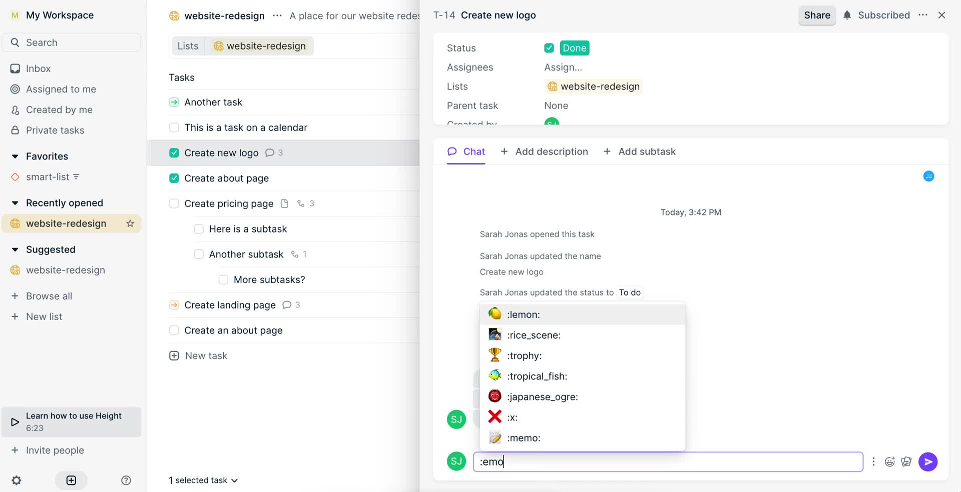Create a New list

point(44,316)
